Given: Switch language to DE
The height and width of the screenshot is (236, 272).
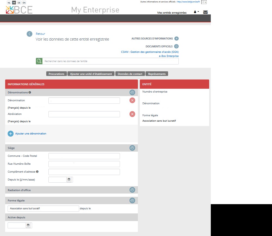Looking at the screenshot, I should (x=19, y=3).
